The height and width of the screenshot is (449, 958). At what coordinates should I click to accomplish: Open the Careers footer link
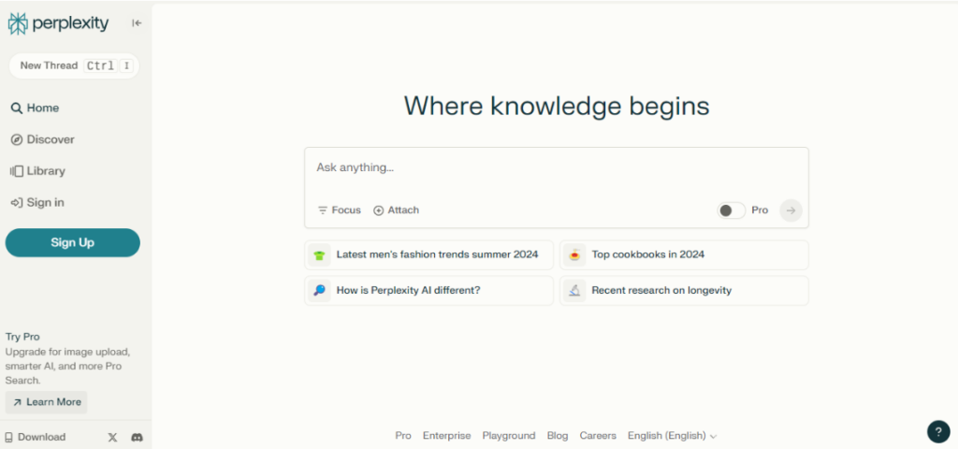[x=598, y=436]
